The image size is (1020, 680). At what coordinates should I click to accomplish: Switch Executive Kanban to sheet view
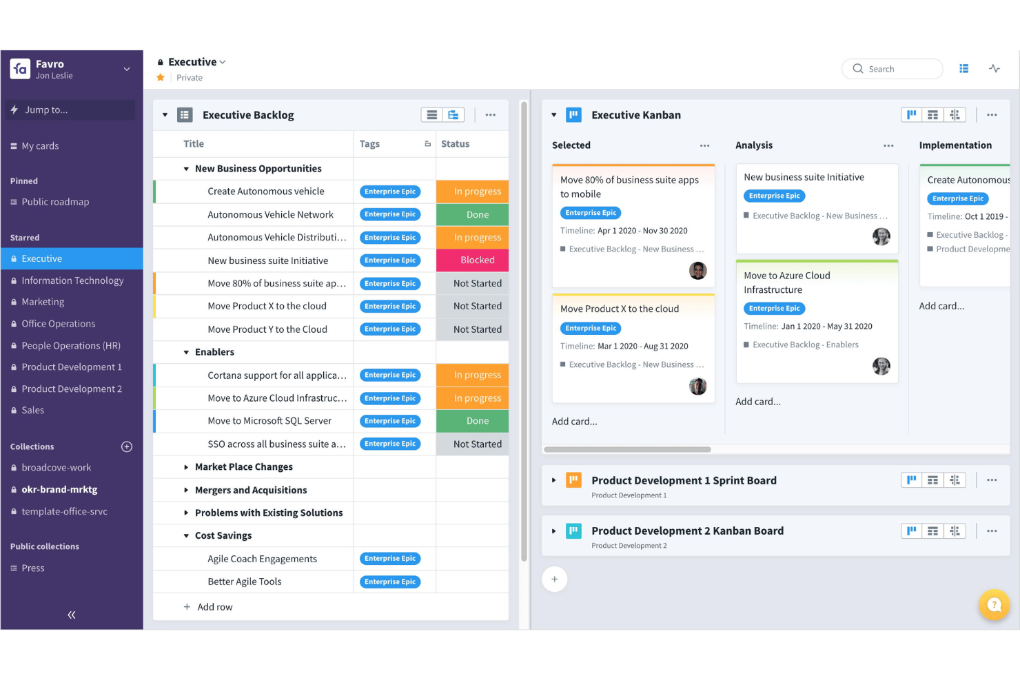click(x=933, y=115)
